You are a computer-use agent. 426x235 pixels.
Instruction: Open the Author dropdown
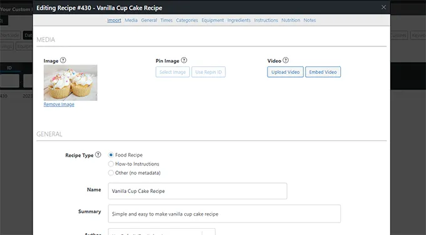coord(162,232)
